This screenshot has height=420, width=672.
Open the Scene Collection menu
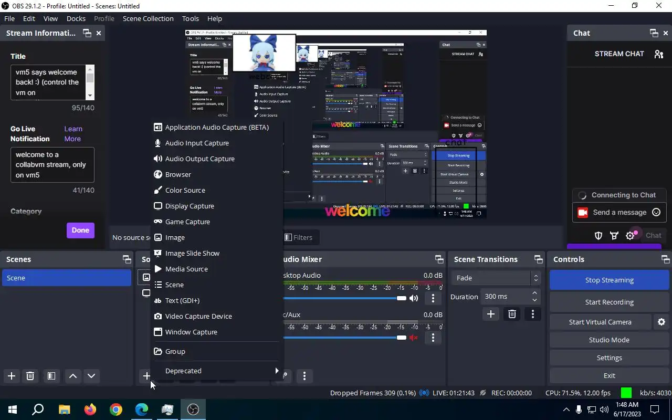(148, 18)
